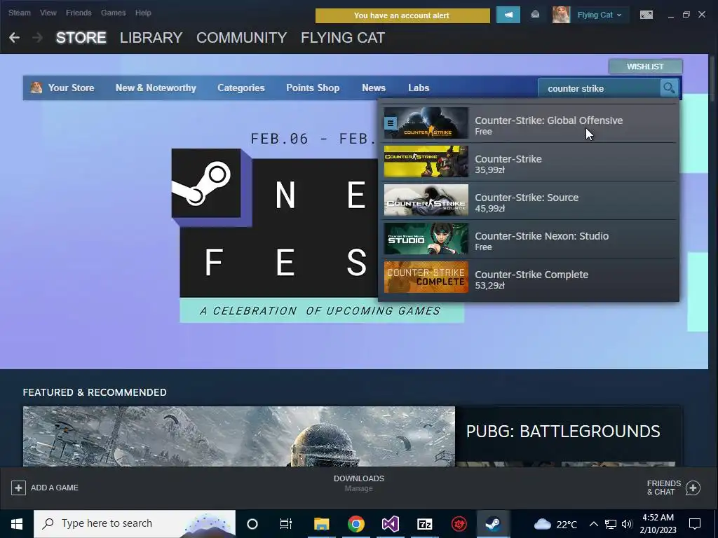
Task: Open the Games menu
Action: click(113, 13)
